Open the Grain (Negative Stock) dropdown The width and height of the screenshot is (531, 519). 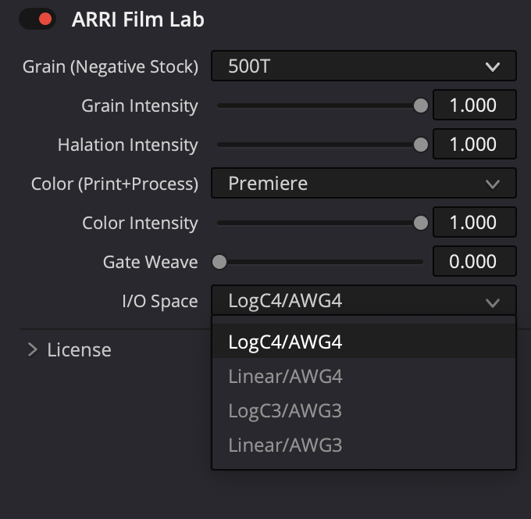(x=363, y=66)
